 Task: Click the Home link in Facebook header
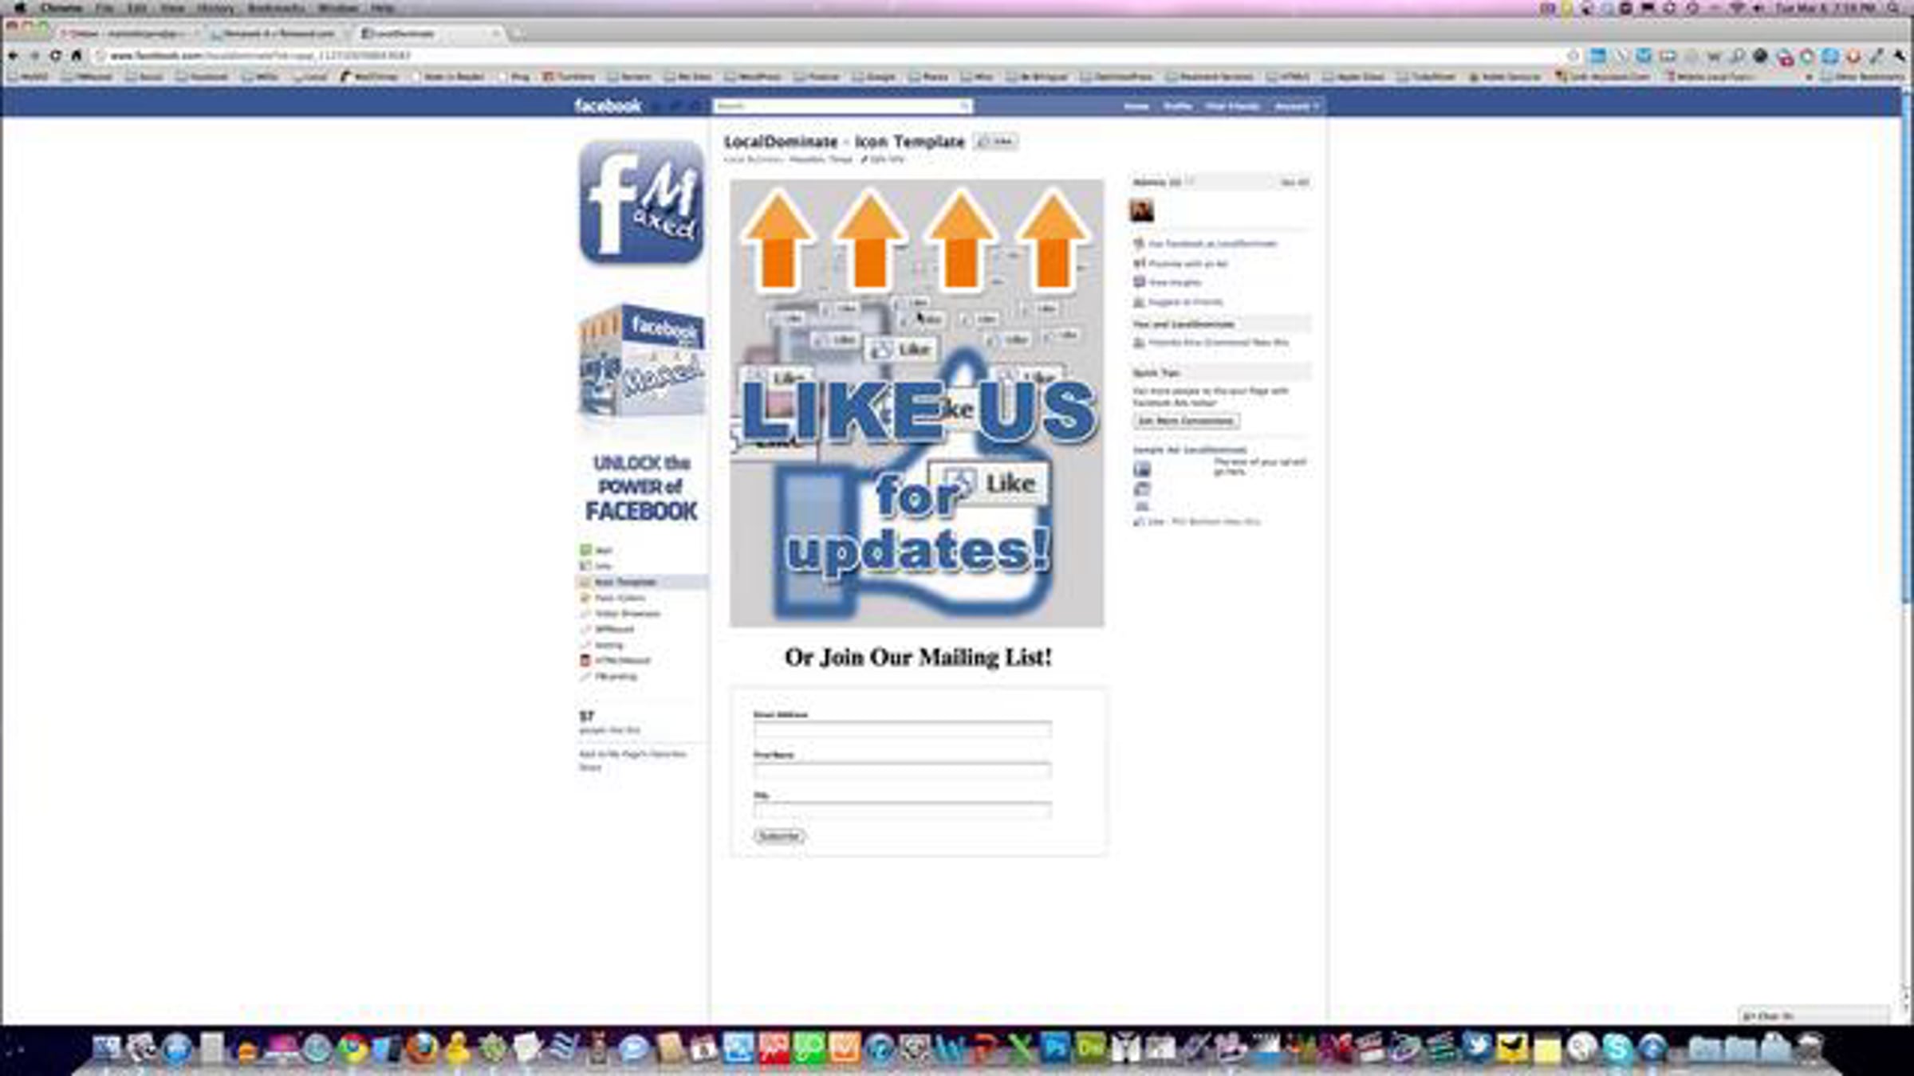pos(1136,106)
